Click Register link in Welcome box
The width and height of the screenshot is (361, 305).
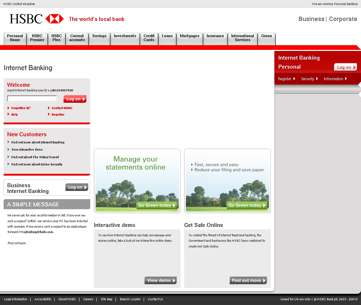(58, 114)
